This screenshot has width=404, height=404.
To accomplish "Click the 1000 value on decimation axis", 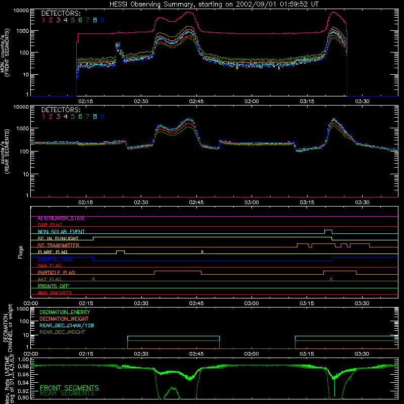I will pos(23,309).
